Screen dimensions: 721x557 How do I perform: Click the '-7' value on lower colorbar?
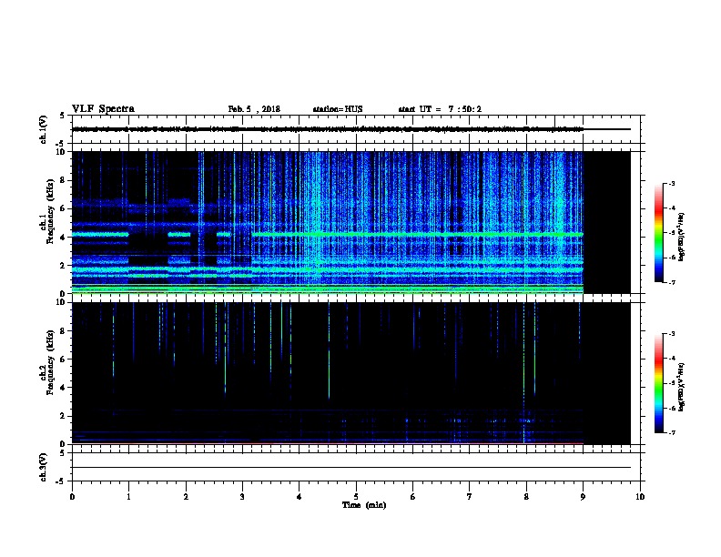tap(671, 432)
